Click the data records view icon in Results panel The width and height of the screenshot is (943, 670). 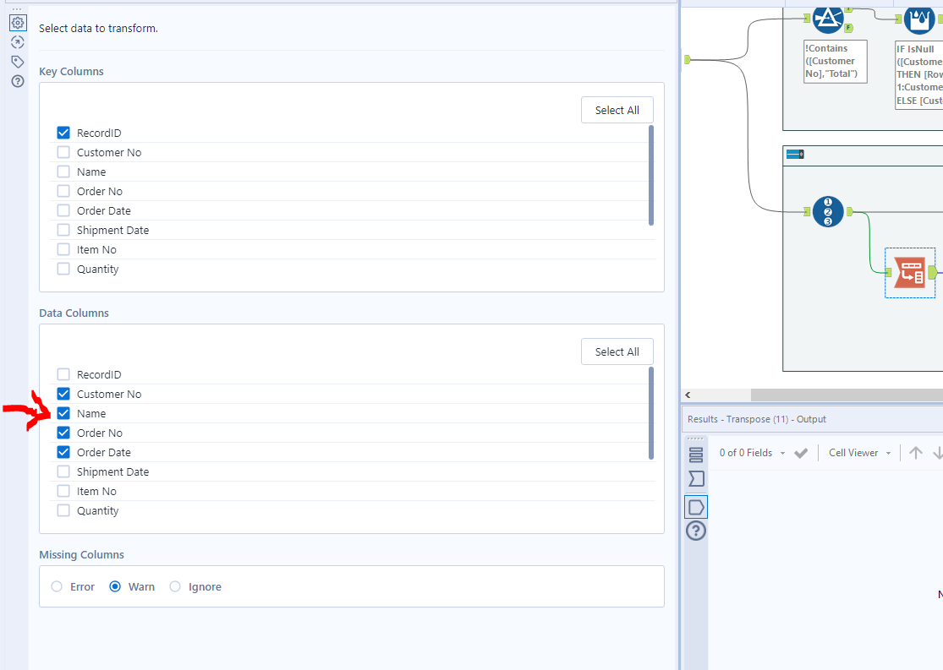coord(695,454)
